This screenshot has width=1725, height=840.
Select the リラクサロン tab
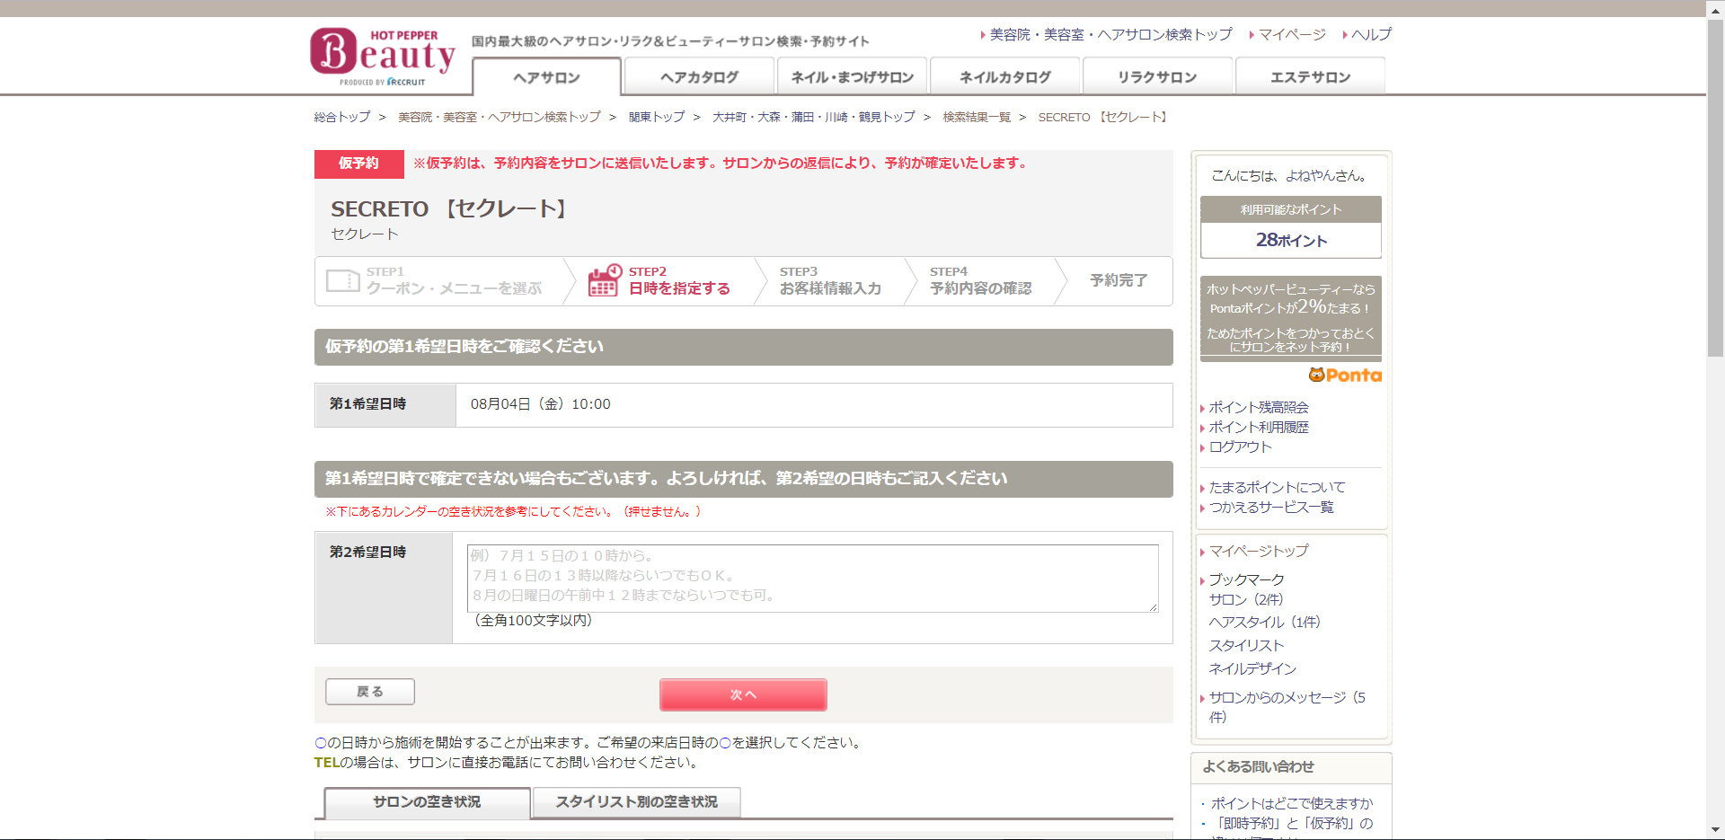pyautogui.click(x=1157, y=77)
